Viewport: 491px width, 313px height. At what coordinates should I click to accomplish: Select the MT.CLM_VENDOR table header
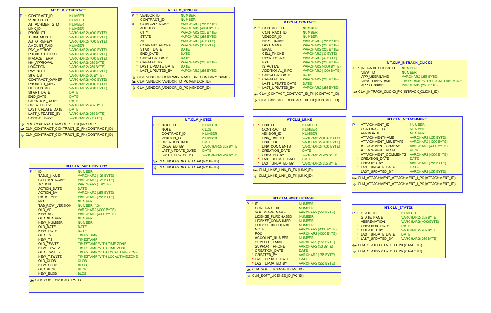point(182,10)
